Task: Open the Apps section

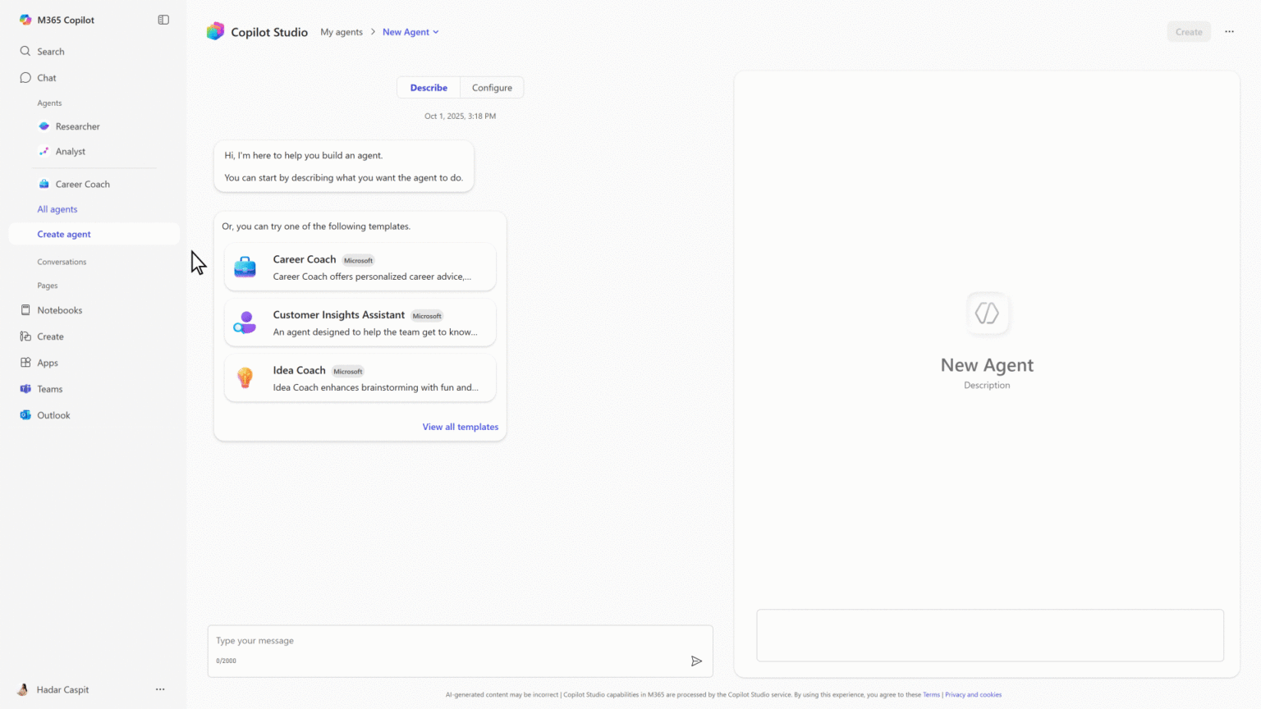Action: click(x=47, y=362)
